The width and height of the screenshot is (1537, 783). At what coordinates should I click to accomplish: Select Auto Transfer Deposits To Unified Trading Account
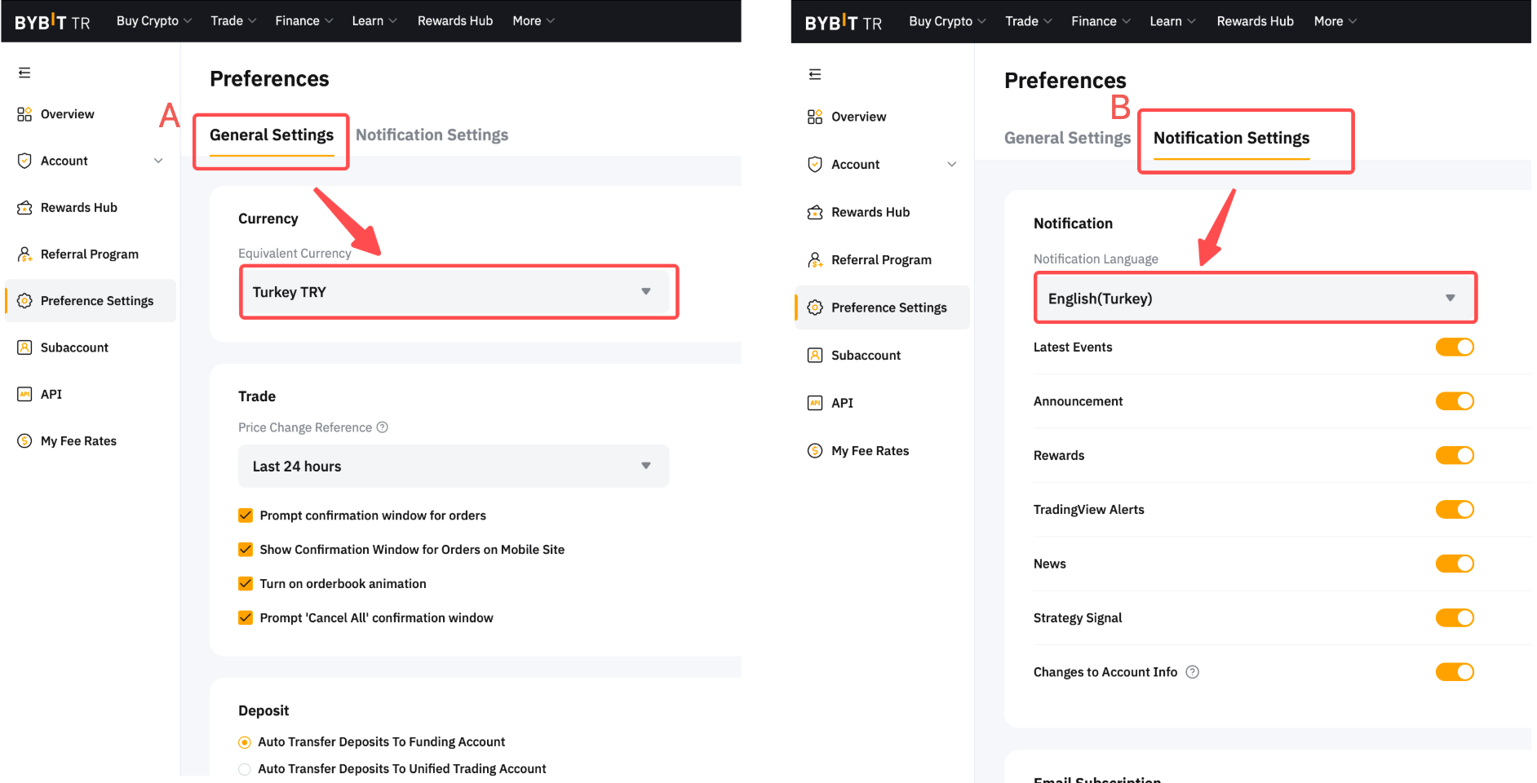(x=245, y=769)
